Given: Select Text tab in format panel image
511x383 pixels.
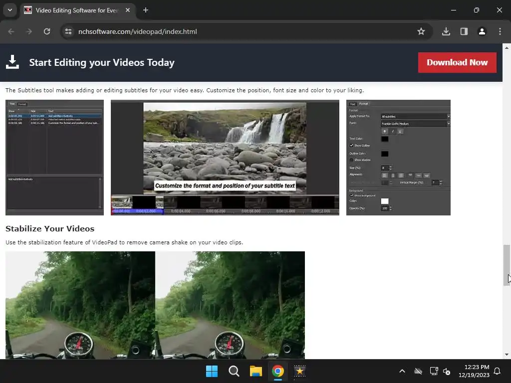Looking at the screenshot, I should tap(353, 104).
